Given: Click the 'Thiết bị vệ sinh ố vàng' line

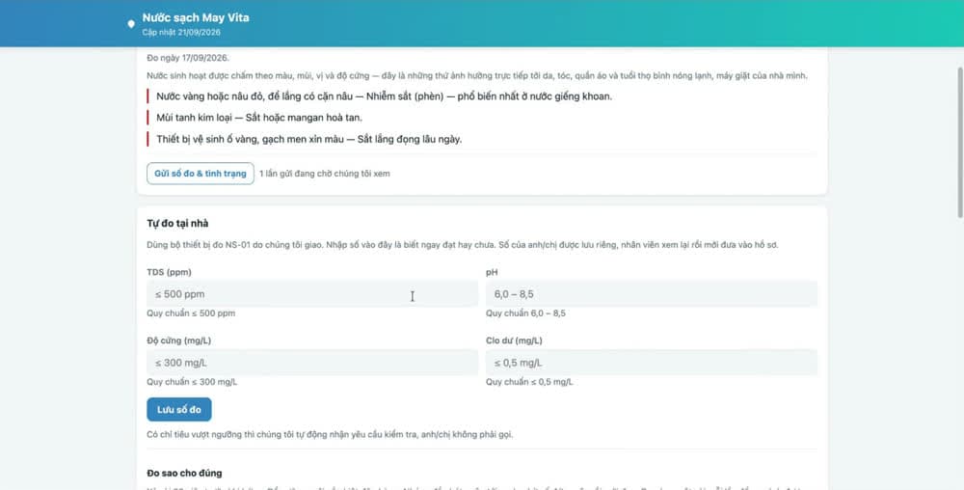Looking at the screenshot, I should tap(308, 139).
